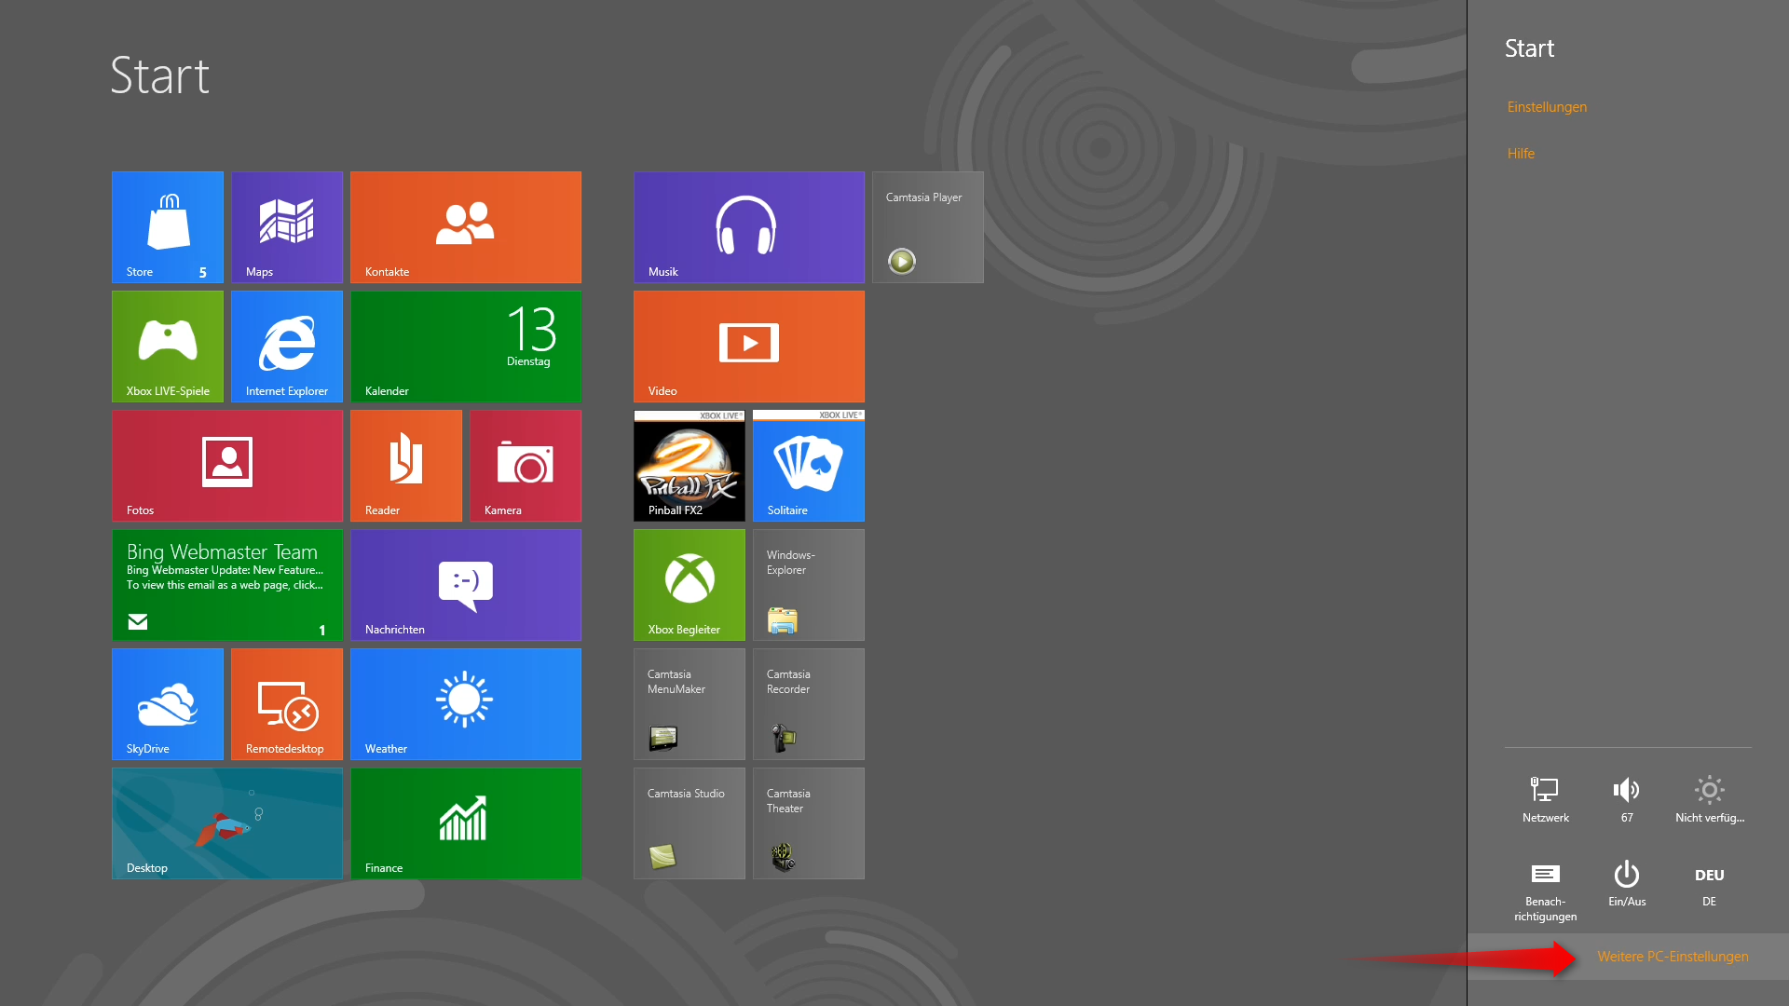Launch Internet Explorer from its tile

coord(286,346)
